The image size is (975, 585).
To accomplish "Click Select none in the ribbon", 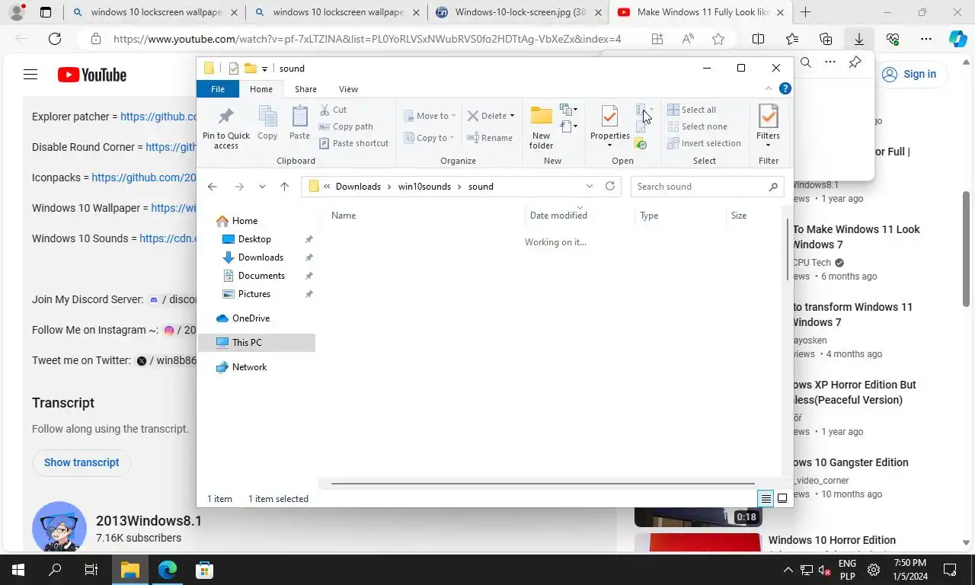I will pos(697,126).
